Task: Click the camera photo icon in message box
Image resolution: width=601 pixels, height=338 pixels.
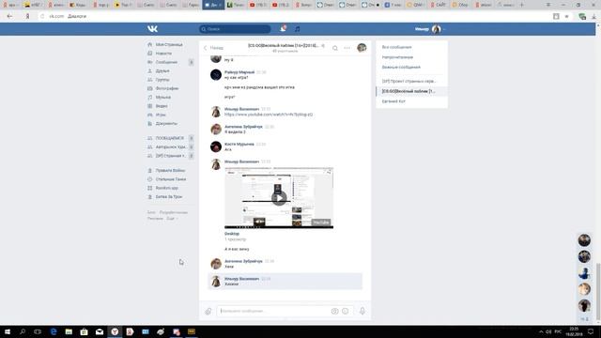Action: pos(334,311)
